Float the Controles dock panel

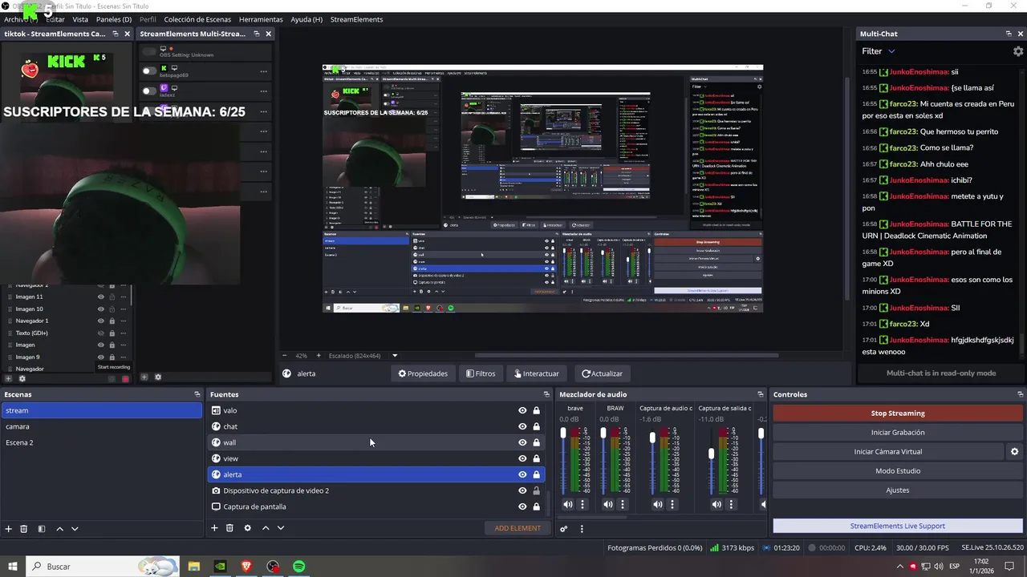click(1020, 394)
